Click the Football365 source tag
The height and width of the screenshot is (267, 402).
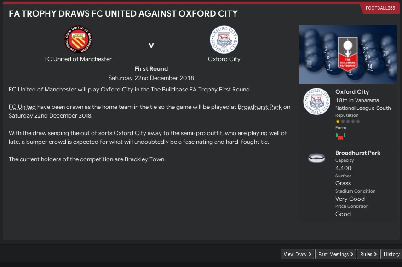pos(380,8)
